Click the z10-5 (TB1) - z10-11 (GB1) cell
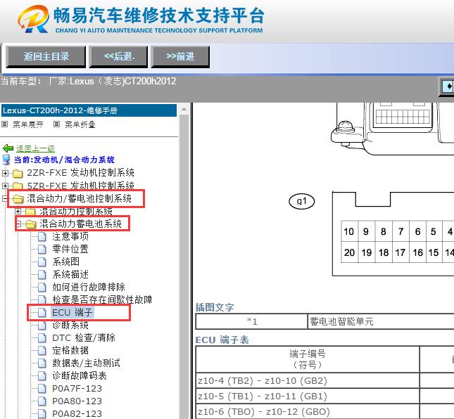Image resolution: width=454 pixels, height=419 pixels. [x=308, y=397]
